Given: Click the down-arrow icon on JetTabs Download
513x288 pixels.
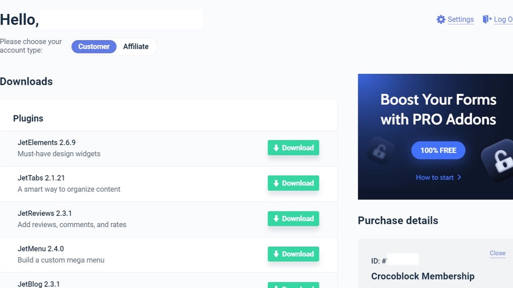Looking at the screenshot, I should coord(276,183).
